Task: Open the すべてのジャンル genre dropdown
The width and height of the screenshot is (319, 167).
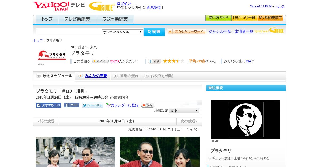Action: [123, 32]
